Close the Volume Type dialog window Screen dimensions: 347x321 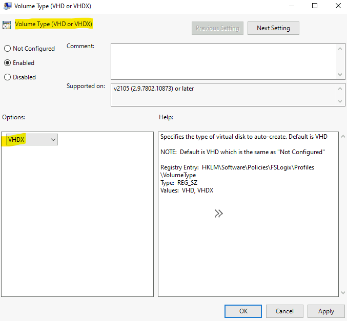338,6
